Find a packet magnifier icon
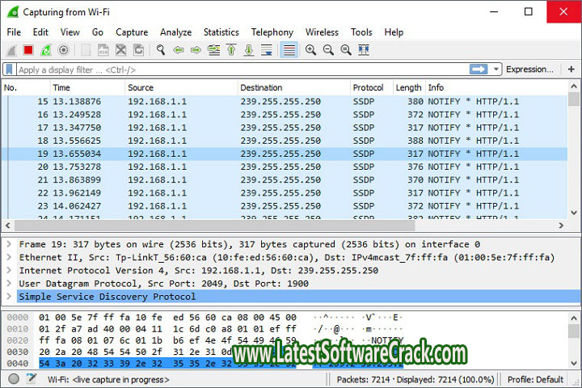 [x=161, y=50]
